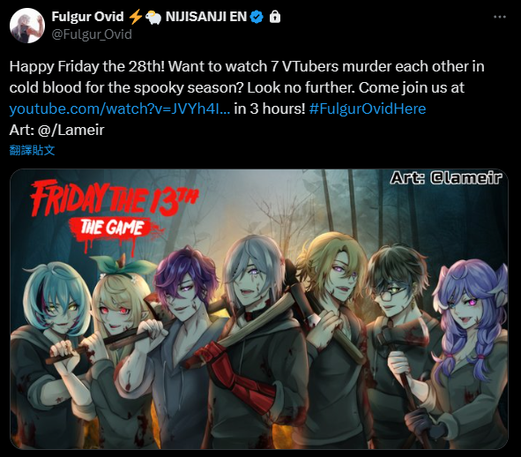This screenshot has width=521, height=457.
Task: Click Fulgur Ovid's profile avatar
Action: [27, 26]
